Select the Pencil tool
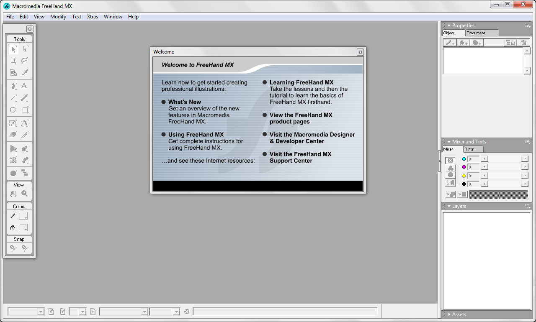 tap(25, 98)
